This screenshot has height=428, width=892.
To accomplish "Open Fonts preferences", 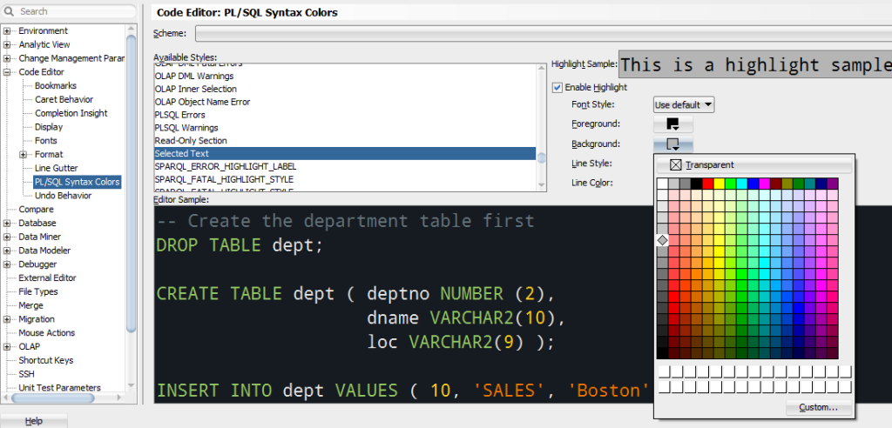I will pyautogui.click(x=45, y=140).
